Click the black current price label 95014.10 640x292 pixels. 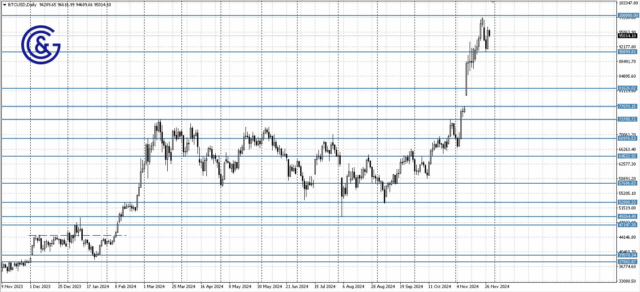627,36
